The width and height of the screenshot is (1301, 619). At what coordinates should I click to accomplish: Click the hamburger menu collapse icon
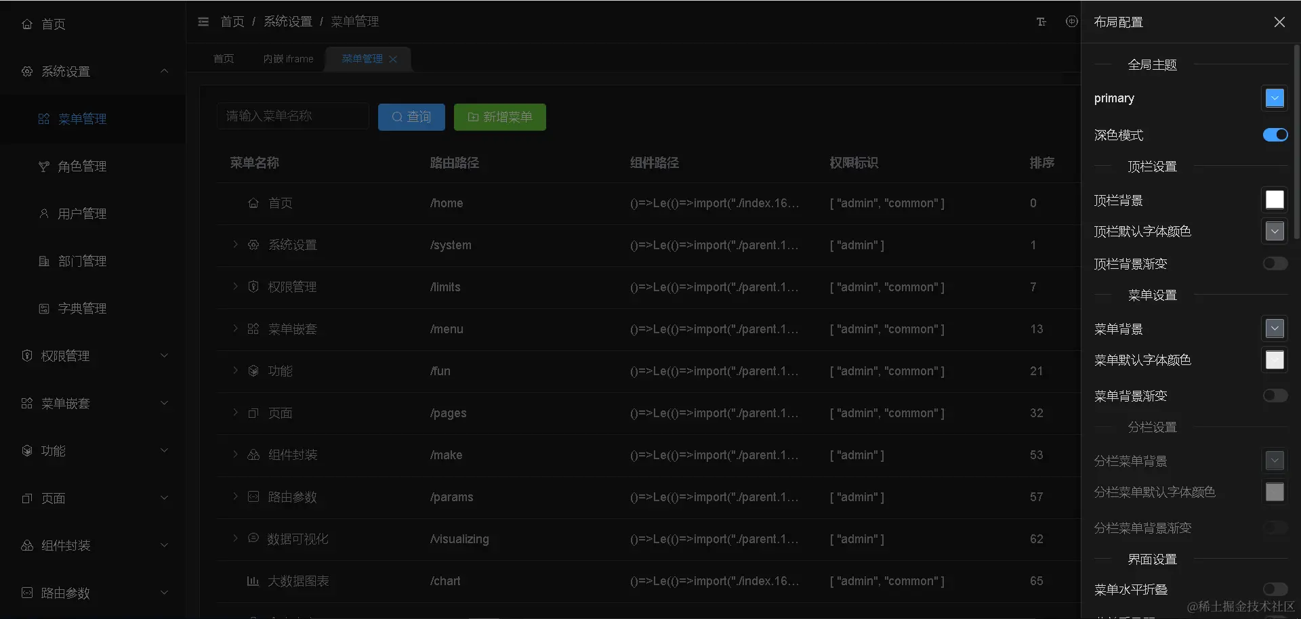coord(203,22)
